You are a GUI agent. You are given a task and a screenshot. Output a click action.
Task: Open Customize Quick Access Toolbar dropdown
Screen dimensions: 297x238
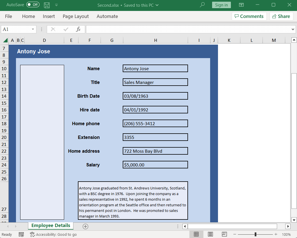point(57,5)
